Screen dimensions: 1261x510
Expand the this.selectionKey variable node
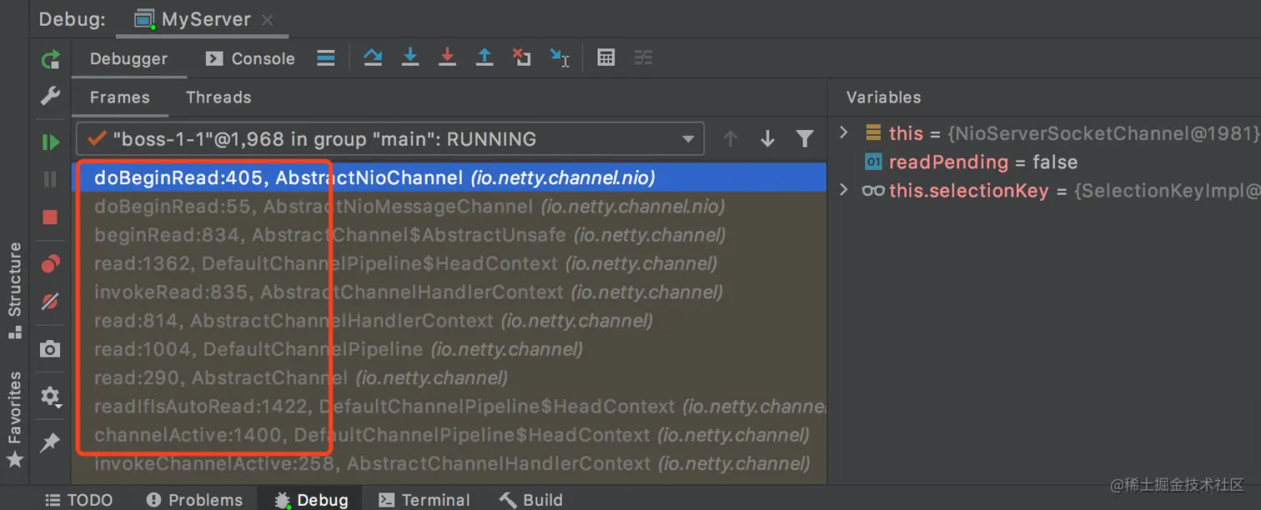[x=843, y=190]
